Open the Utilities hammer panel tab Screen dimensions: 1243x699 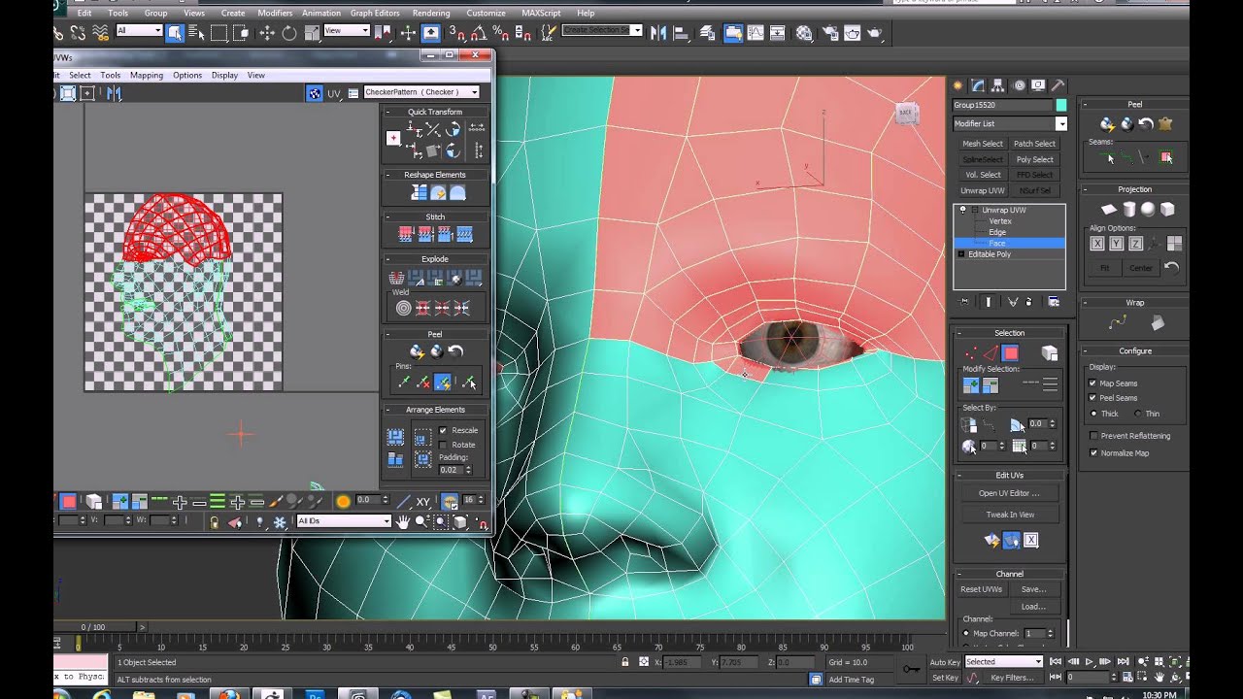(1058, 85)
